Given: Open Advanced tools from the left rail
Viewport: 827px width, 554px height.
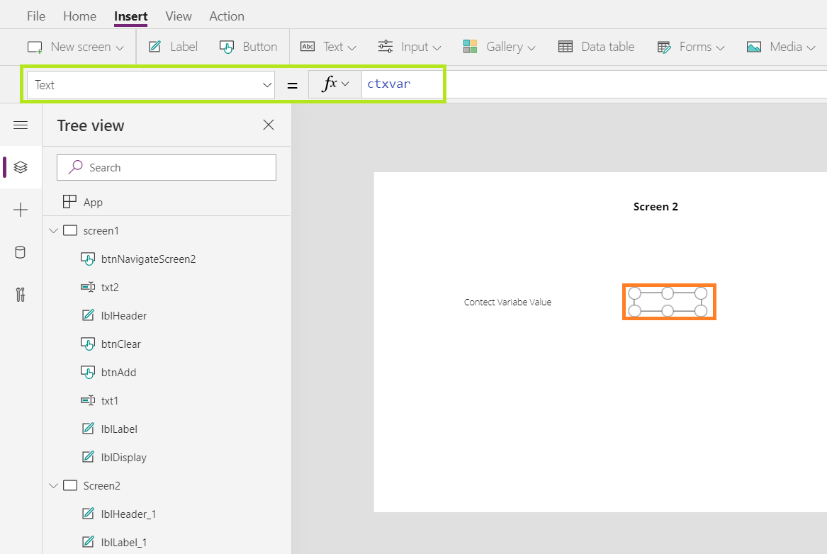Looking at the screenshot, I should point(21,294).
